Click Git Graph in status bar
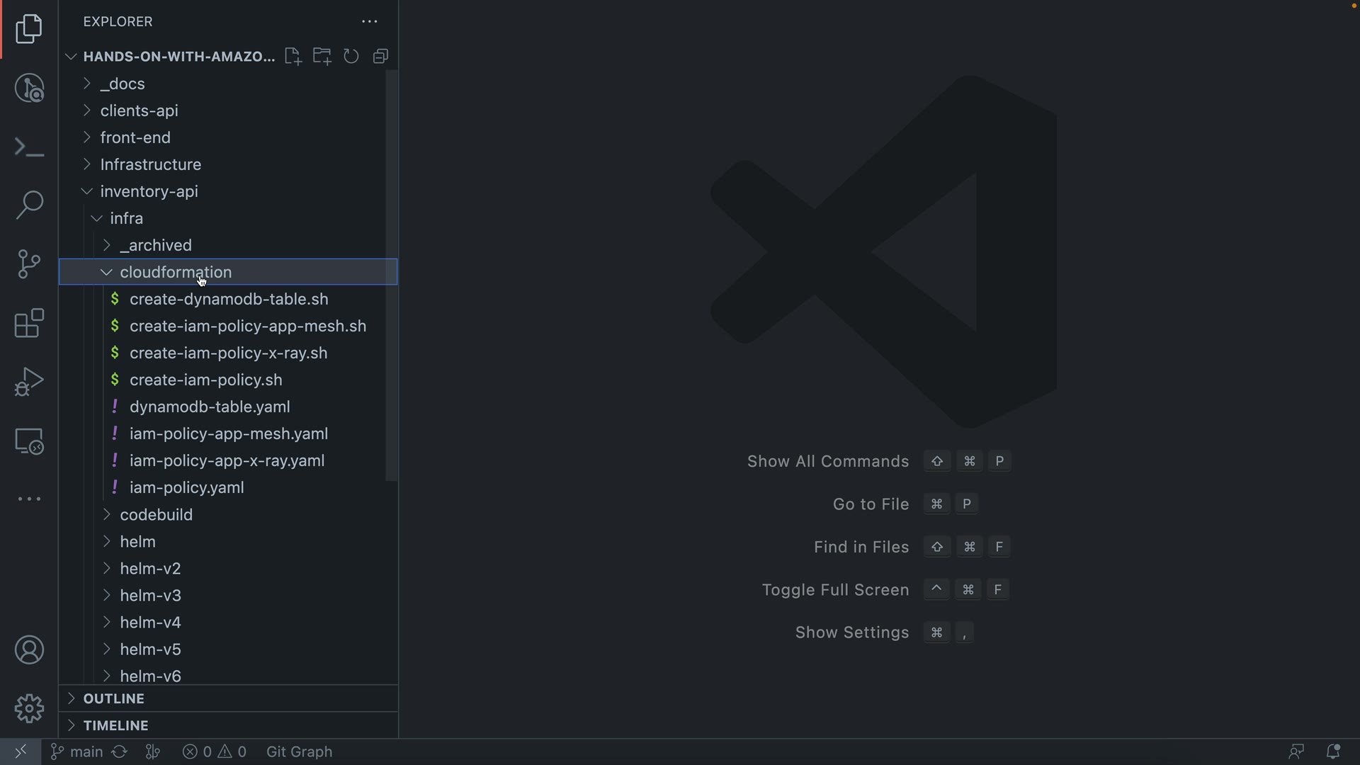This screenshot has width=1360, height=765. (x=299, y=752)
